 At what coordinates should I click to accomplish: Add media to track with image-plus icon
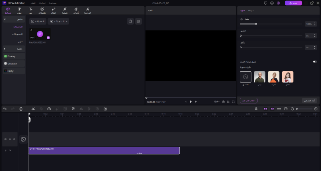tap(23, 140)
